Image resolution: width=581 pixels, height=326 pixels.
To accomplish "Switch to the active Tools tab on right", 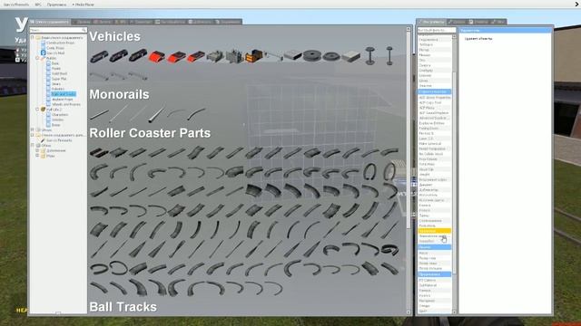I will tap(431, 22).
